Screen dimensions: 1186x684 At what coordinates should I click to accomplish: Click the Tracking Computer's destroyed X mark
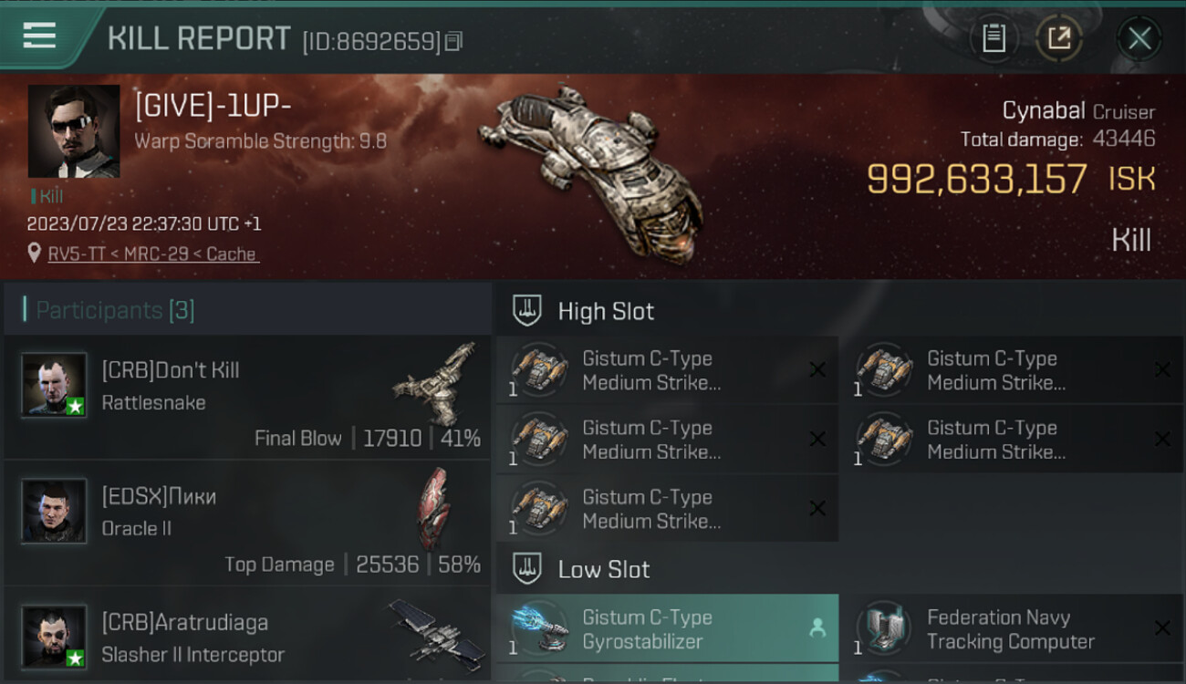click(x=1162, y=627)
